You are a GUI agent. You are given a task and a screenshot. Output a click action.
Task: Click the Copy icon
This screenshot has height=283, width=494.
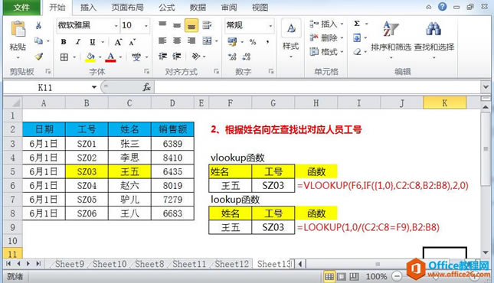point(38,41)
